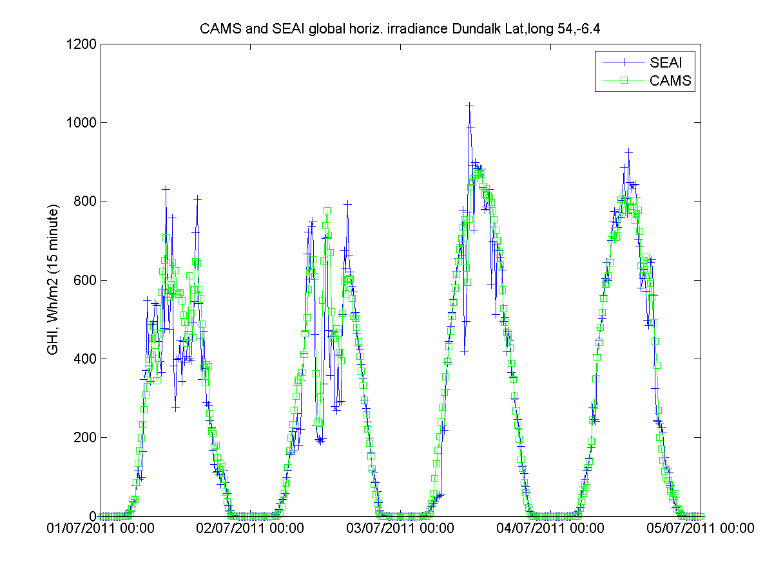Click the 0 y-axis tick label
774x580 pixels.
(x=91, y=516)
